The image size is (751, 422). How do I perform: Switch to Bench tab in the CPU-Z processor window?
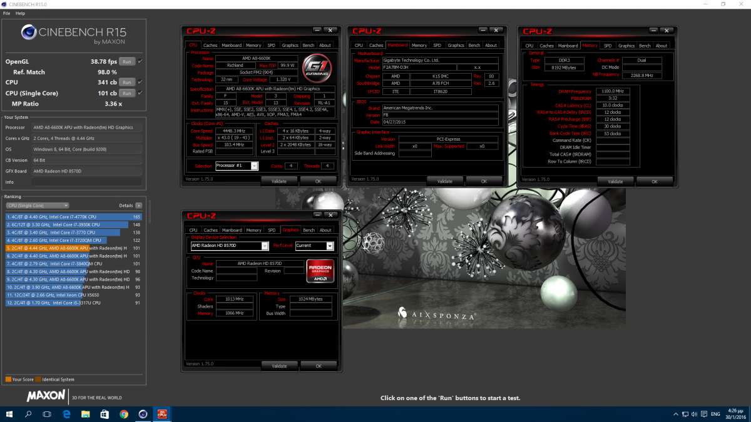(x=309, y=45)
